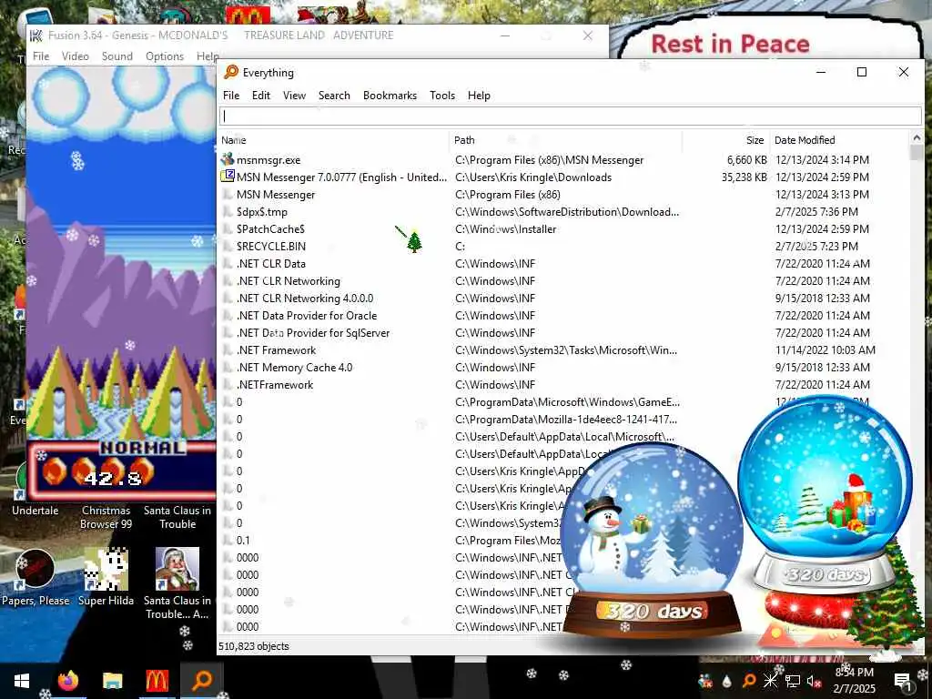
Task: Click the snowman snow globe countdown widget
Action: click(653, 541)
